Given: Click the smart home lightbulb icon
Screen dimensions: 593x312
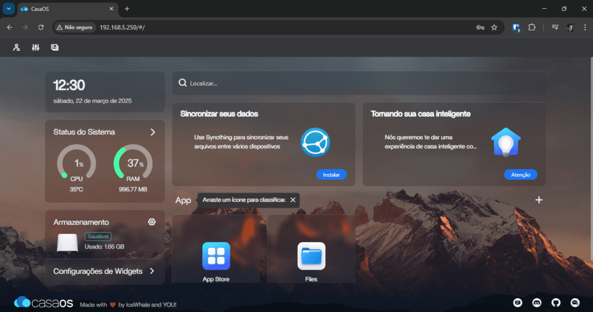Looking at the screenshot, I should click(506, 142).
